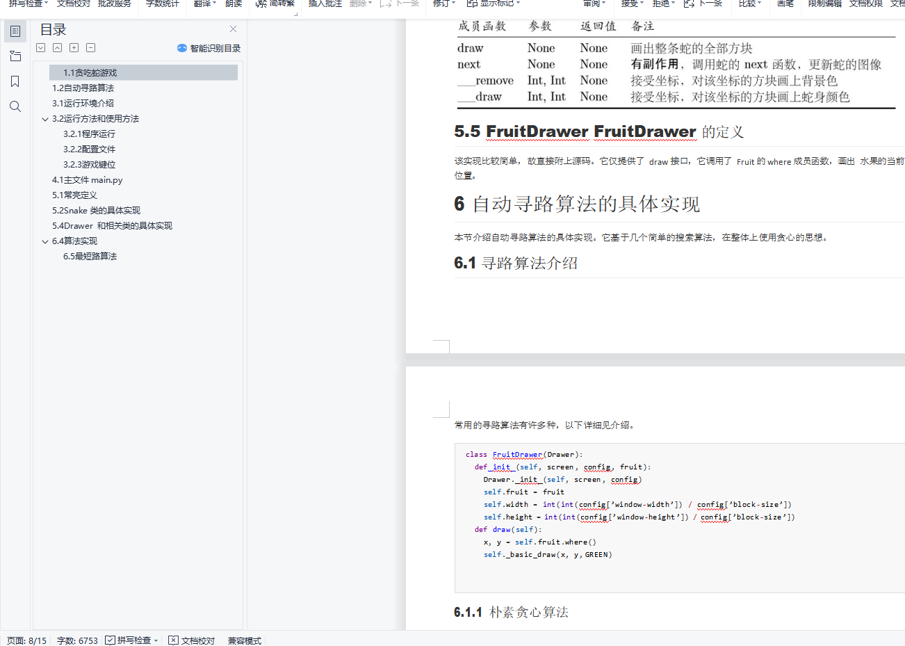Go to outline item 3.2.2配置文件
905x646 pixels.
pos(89,149)
